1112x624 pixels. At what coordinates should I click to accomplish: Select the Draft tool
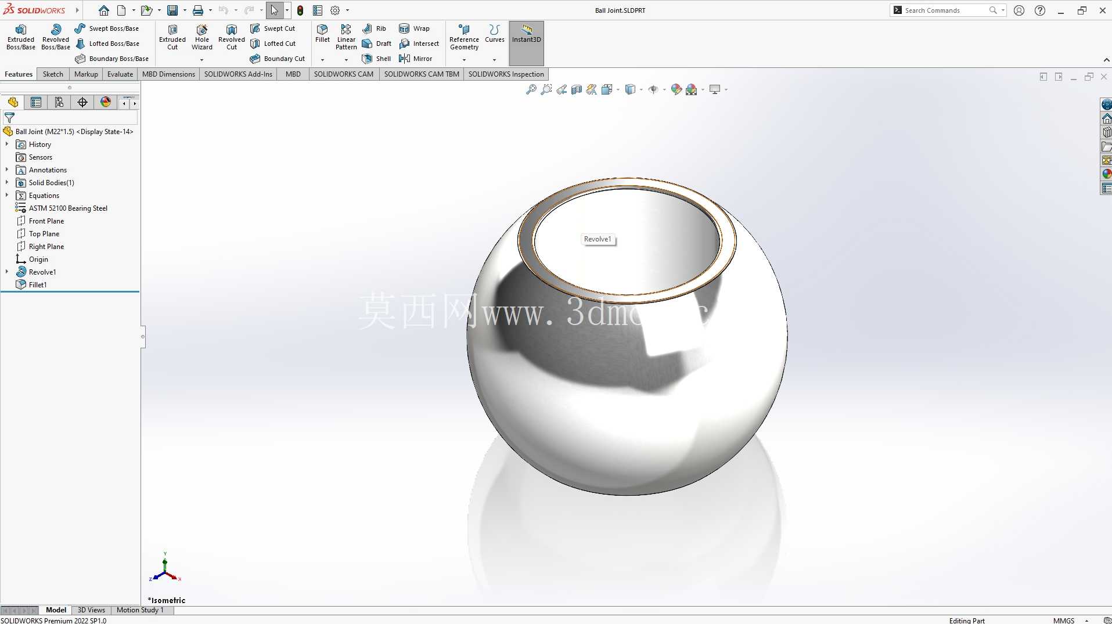coord(376,44)
